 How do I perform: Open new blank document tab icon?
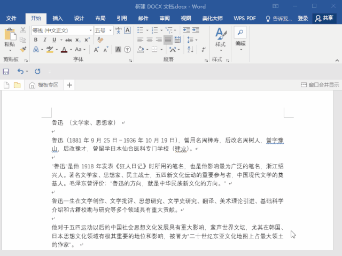[x=6, y=85]
